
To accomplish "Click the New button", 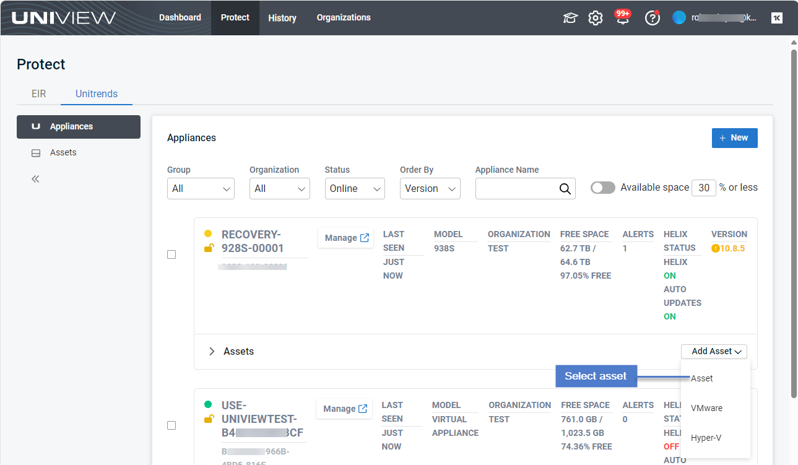I will 734,138.
